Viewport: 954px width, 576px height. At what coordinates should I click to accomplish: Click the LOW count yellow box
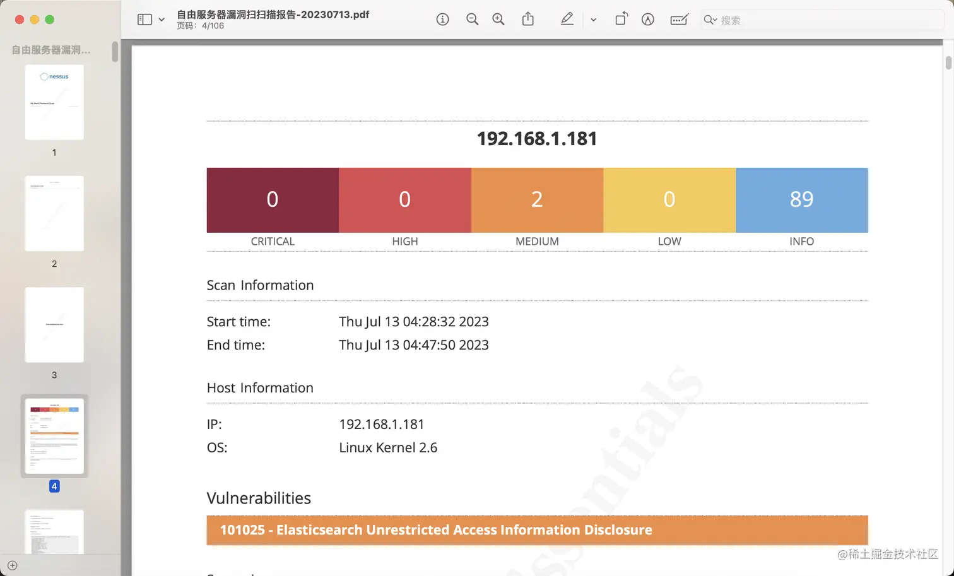coord(669,200)
